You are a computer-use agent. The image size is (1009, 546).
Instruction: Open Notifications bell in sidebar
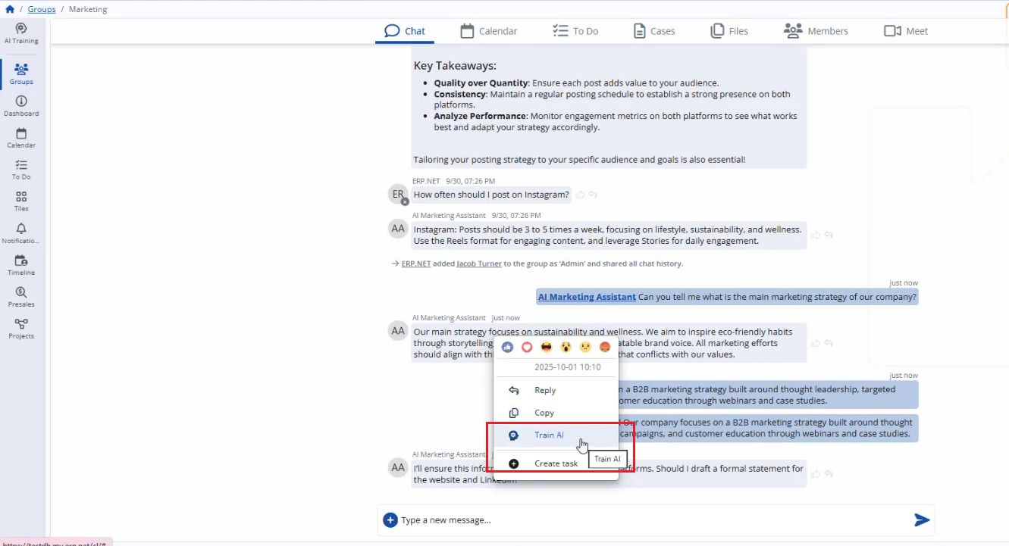(21, 233)
